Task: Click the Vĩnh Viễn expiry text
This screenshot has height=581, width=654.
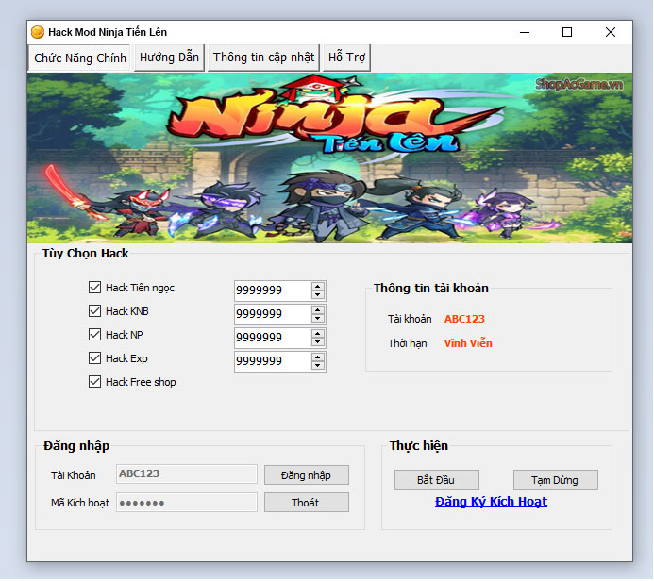Action: 468,343
